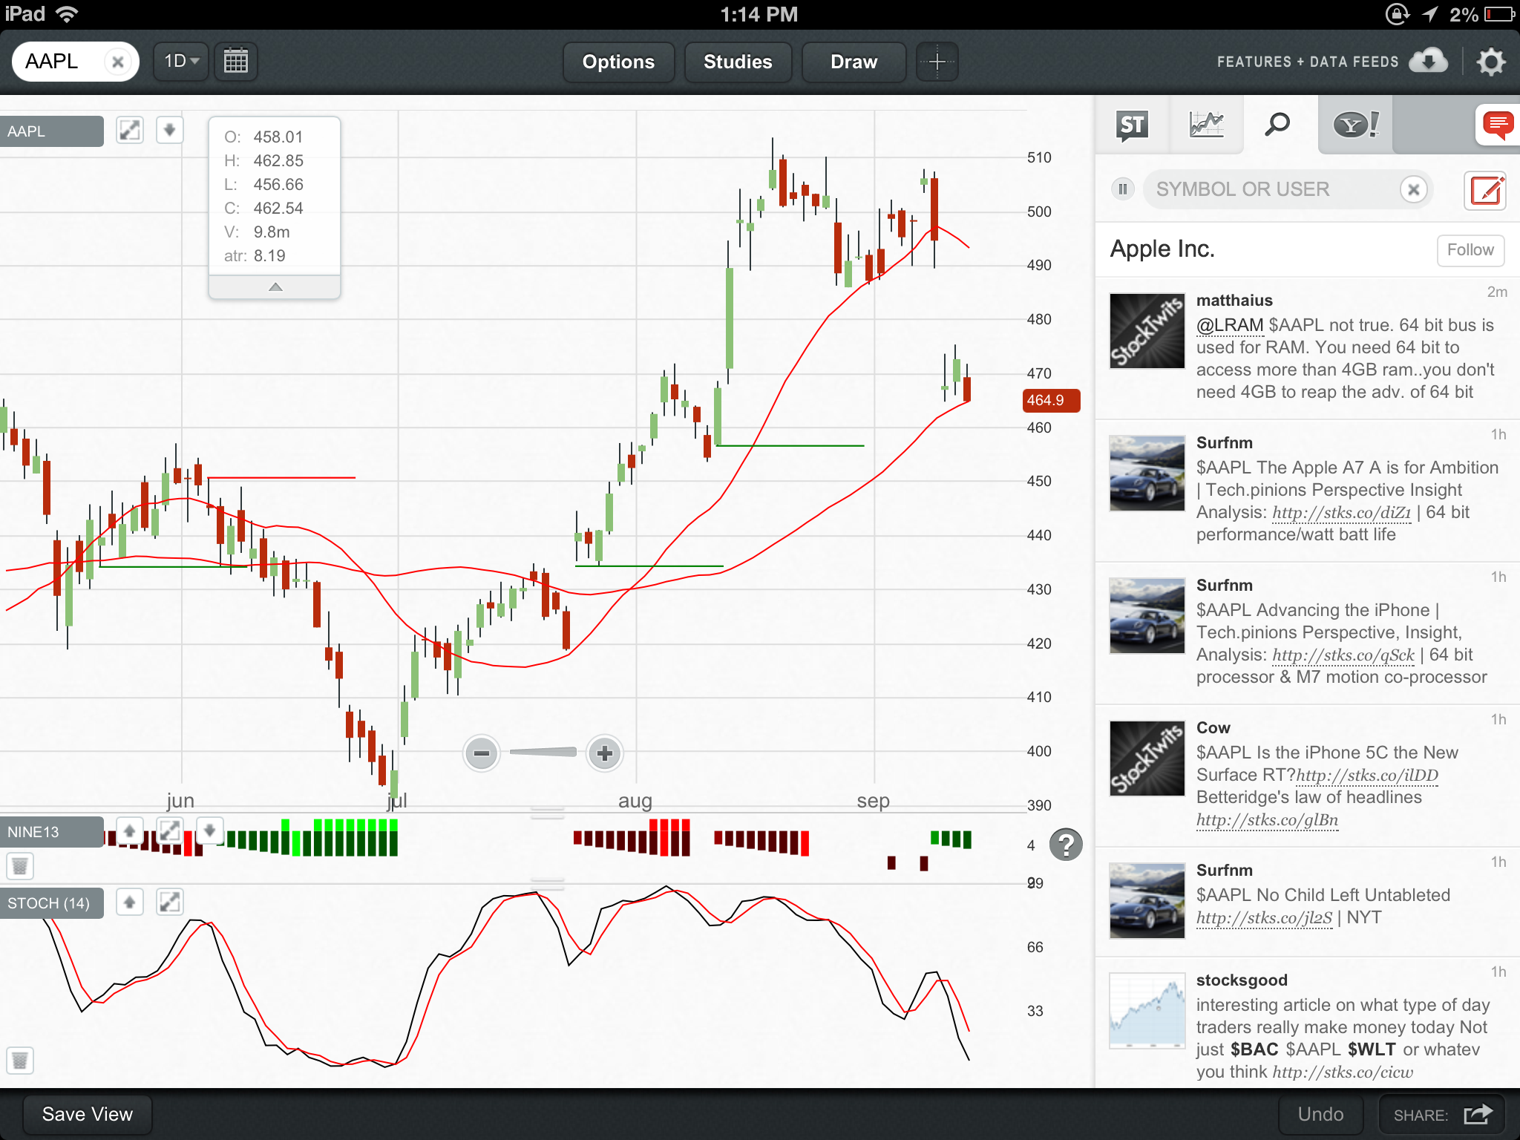Open the stks.co/glBn link
Screen dimensions: 1520x1140
(1268, 820)
